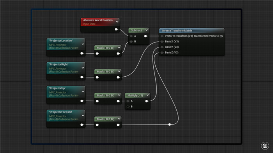Collapse the 'ProjectorLocation' node chevron
This screenshot has height=153, width=273.
point(83,44)
